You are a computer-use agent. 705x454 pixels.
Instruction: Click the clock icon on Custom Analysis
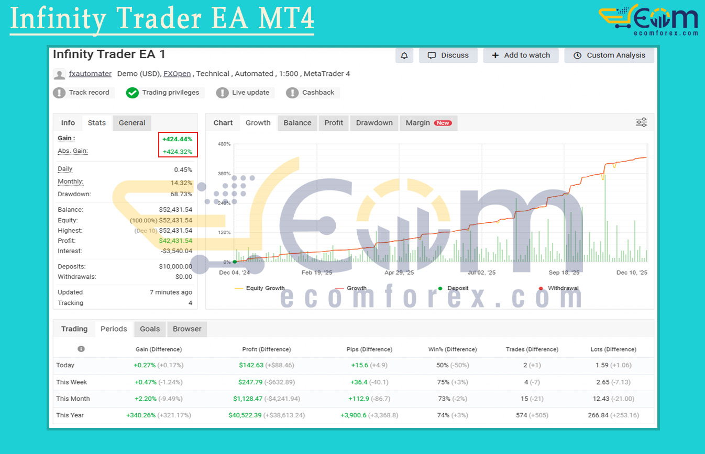[577, 55]
